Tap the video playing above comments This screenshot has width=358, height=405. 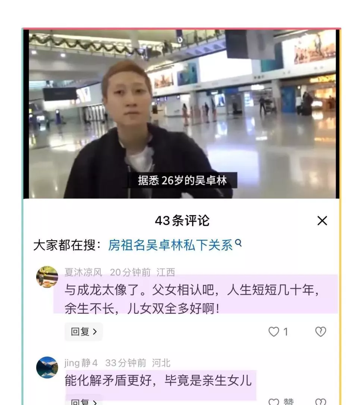(181, 114)
